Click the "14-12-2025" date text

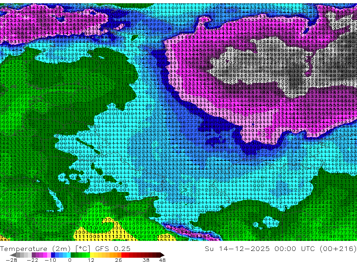pos(244,248)
